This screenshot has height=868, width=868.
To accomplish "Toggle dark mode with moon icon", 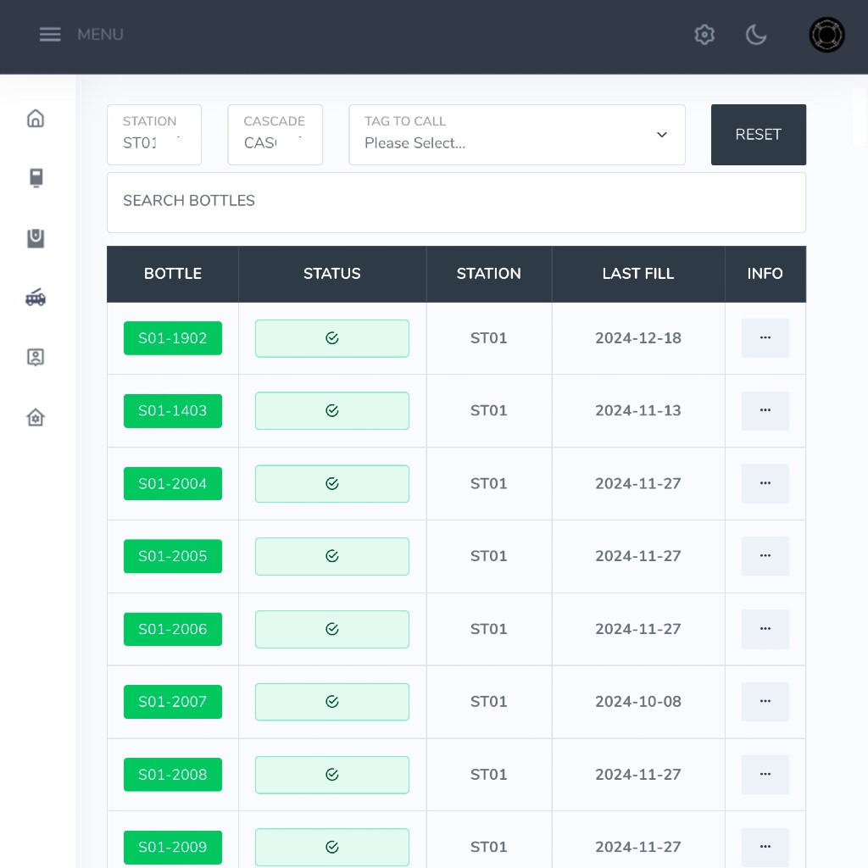I will (x=755, y=35).
